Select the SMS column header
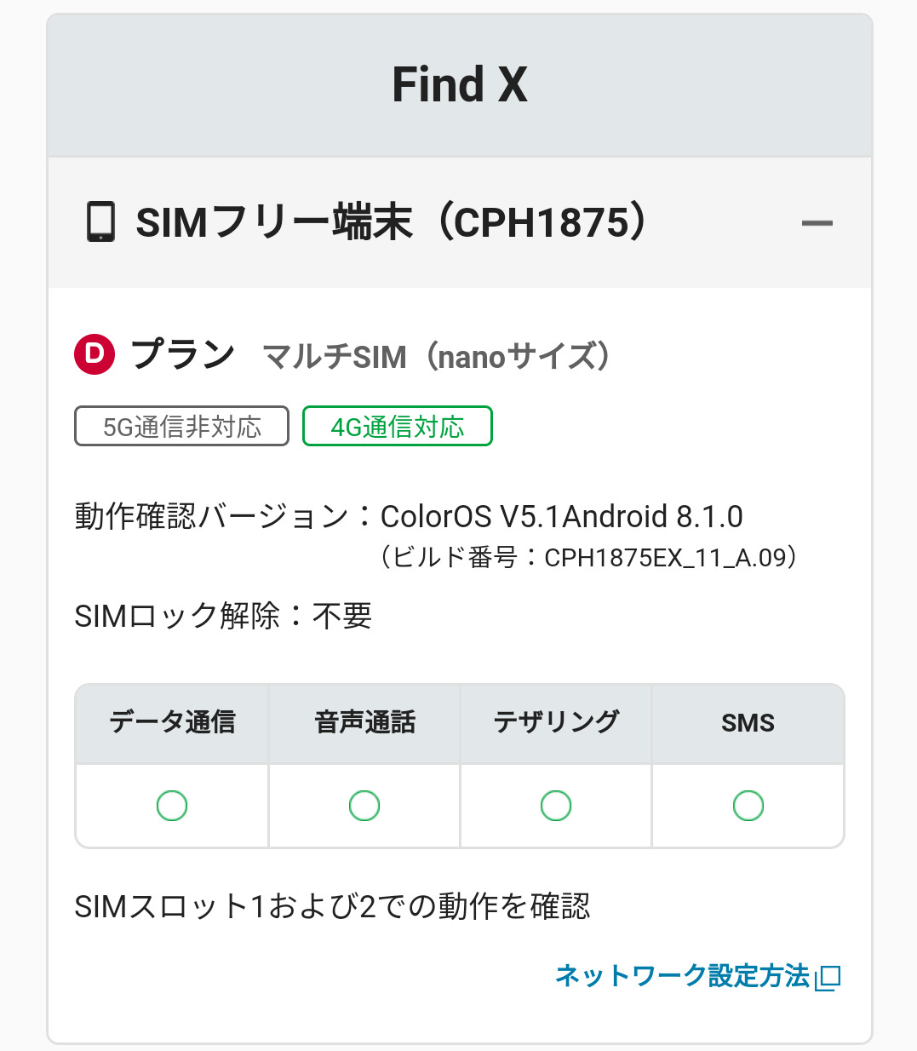 point(748,722)
